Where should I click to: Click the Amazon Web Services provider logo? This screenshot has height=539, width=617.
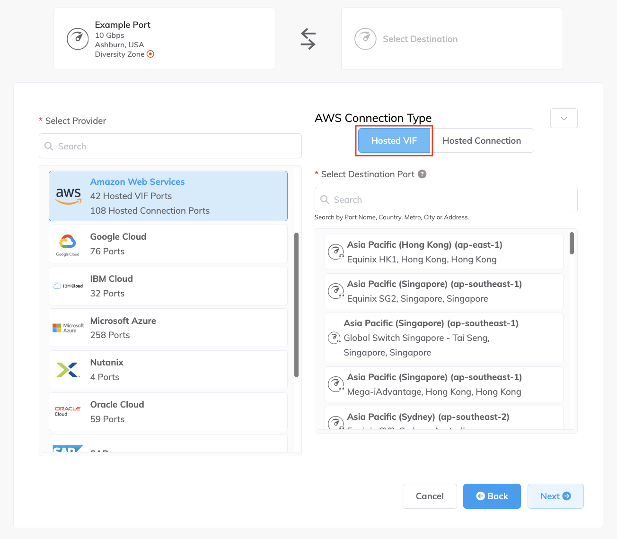tap(68, 196)
